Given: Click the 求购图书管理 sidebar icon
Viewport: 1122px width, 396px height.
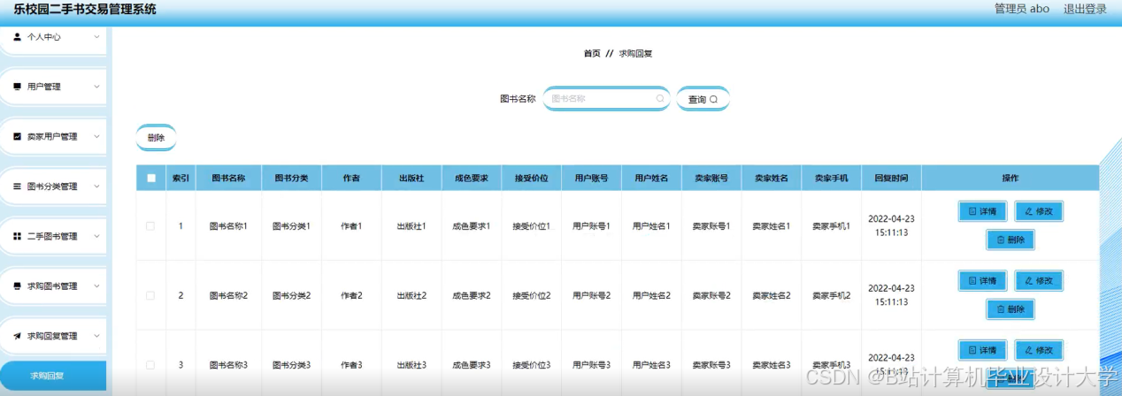Looking at the screenshot, I should click(x=17, y=286).
